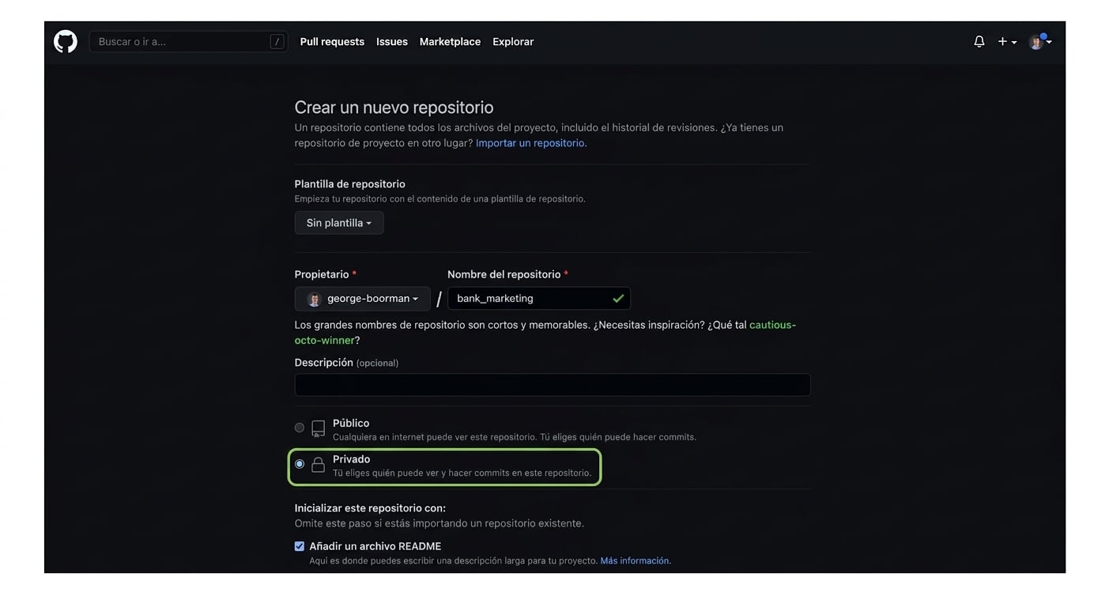Follow the Importar un repositorio link
This screenshot has width=1094, height=607.
530,143
